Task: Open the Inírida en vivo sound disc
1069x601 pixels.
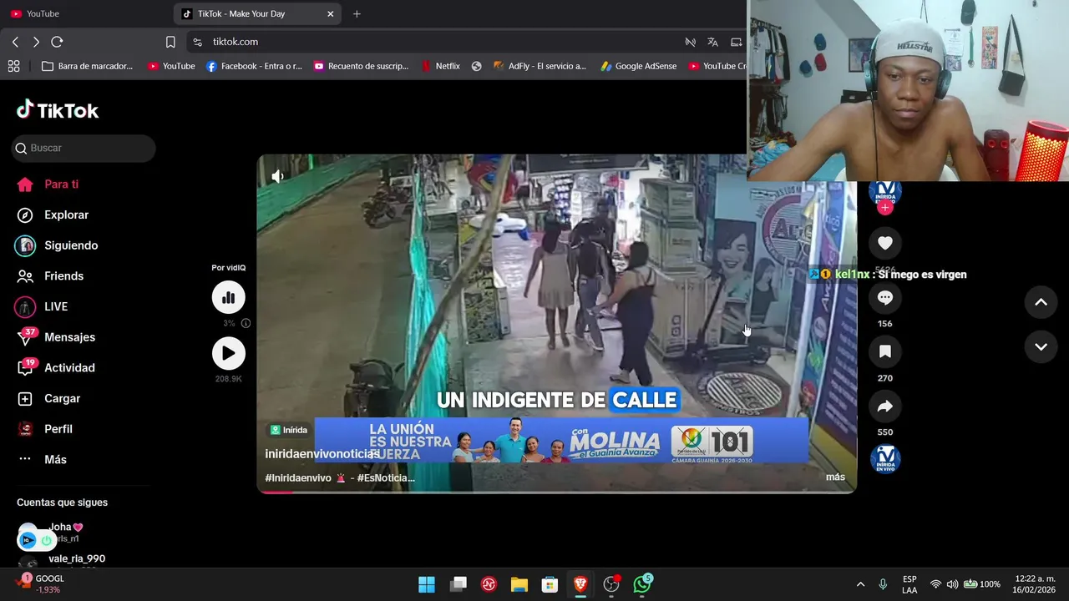Action: (885, 459)
